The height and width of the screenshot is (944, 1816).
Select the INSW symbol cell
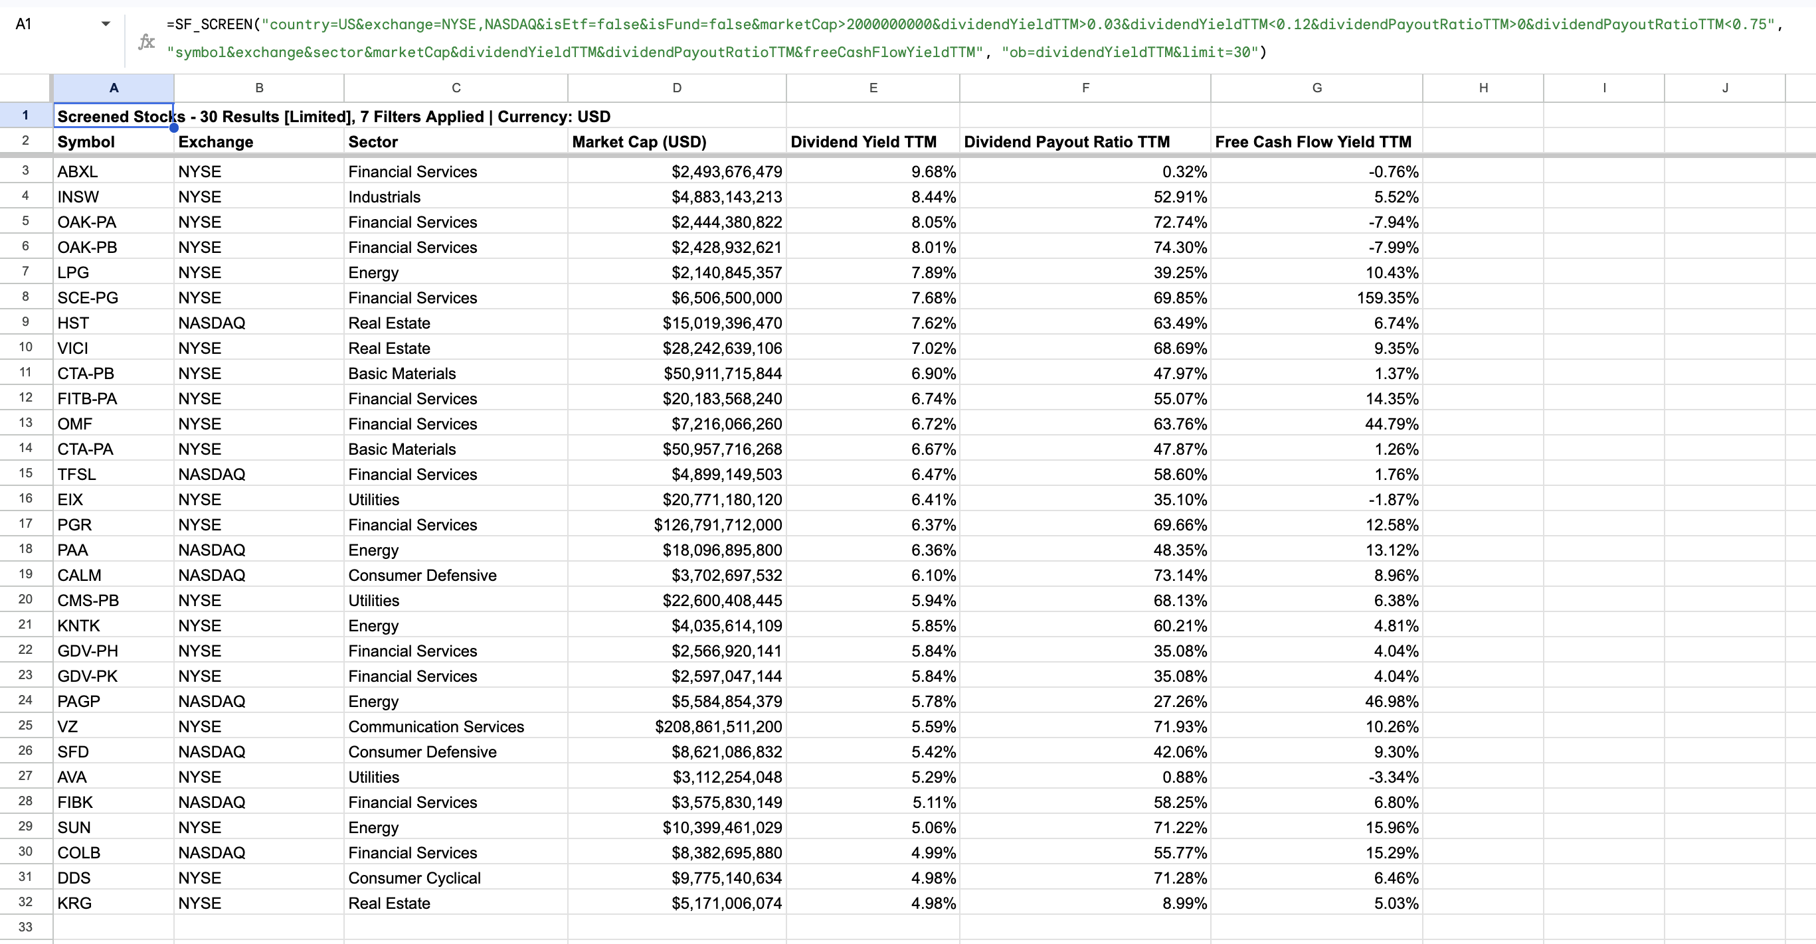(x=114, y=197)
